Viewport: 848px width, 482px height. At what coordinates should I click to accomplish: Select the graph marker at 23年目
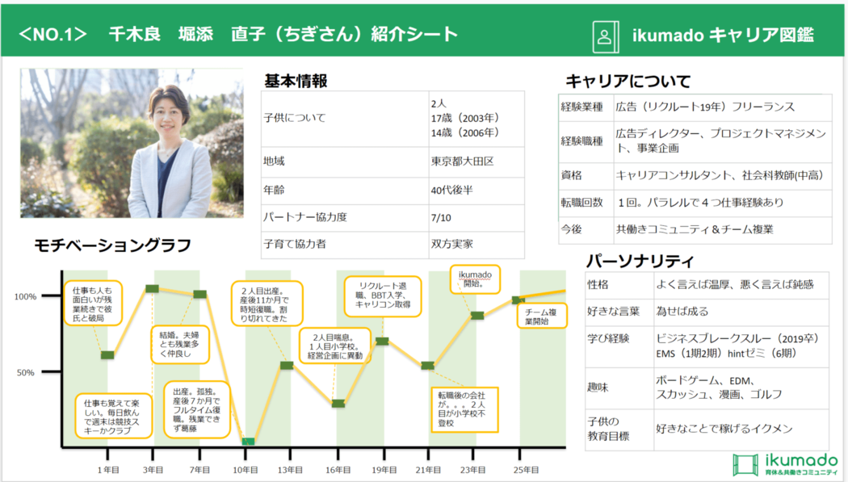tap(477, 315)
